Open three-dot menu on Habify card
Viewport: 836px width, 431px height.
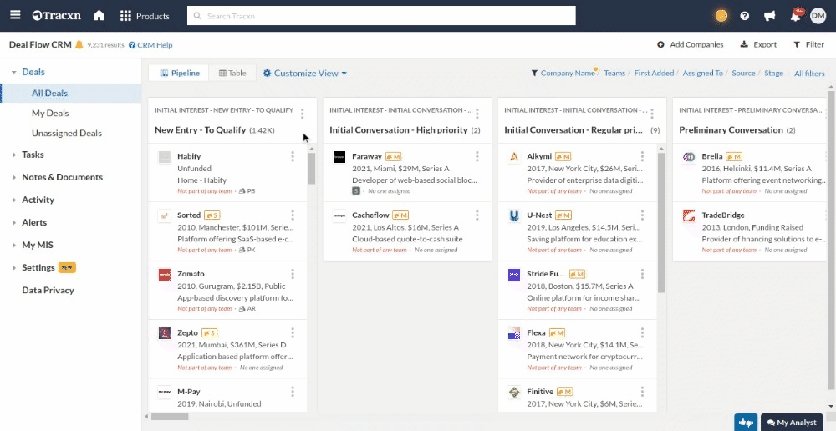(x=293, y=156)
